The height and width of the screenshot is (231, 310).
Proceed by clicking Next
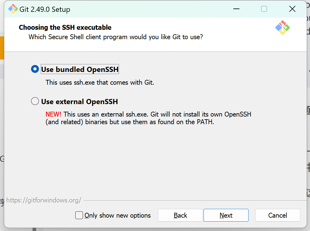(226, 215)
